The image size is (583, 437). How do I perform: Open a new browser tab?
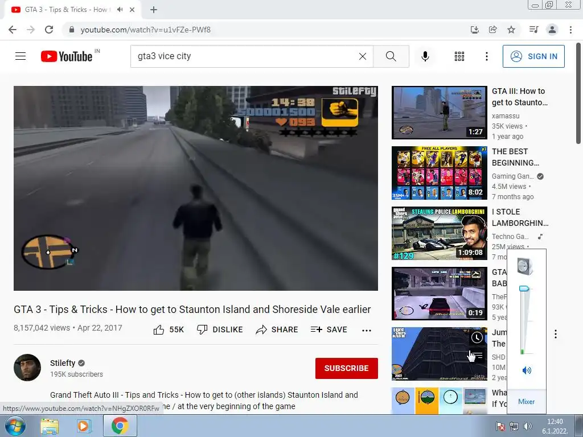pos(154,10)
